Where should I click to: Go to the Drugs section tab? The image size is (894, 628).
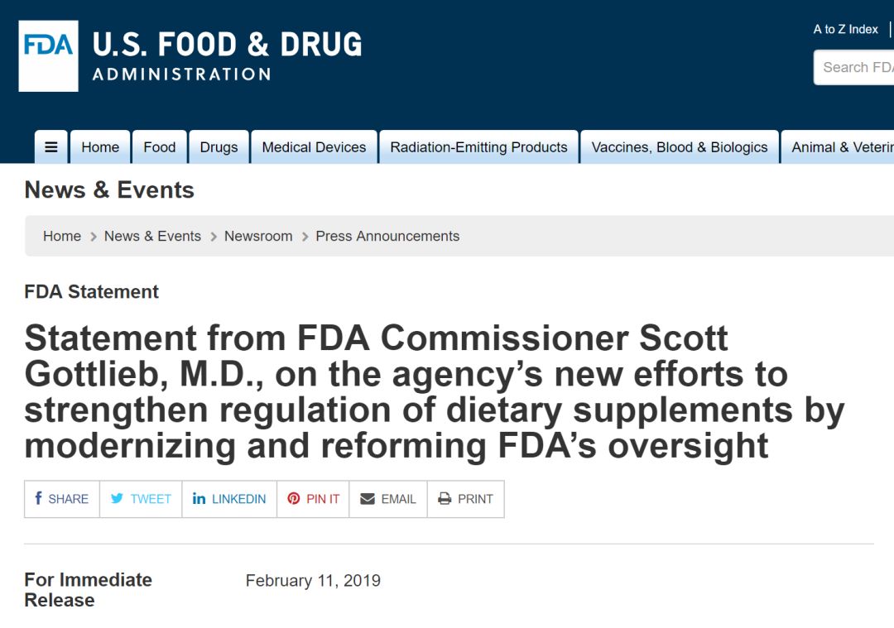219,147
